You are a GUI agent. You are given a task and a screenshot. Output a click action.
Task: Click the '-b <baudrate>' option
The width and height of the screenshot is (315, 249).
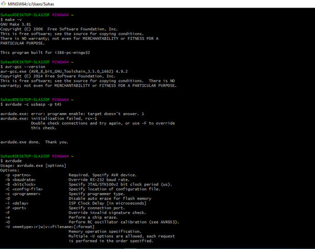click(x=20, y=180)
